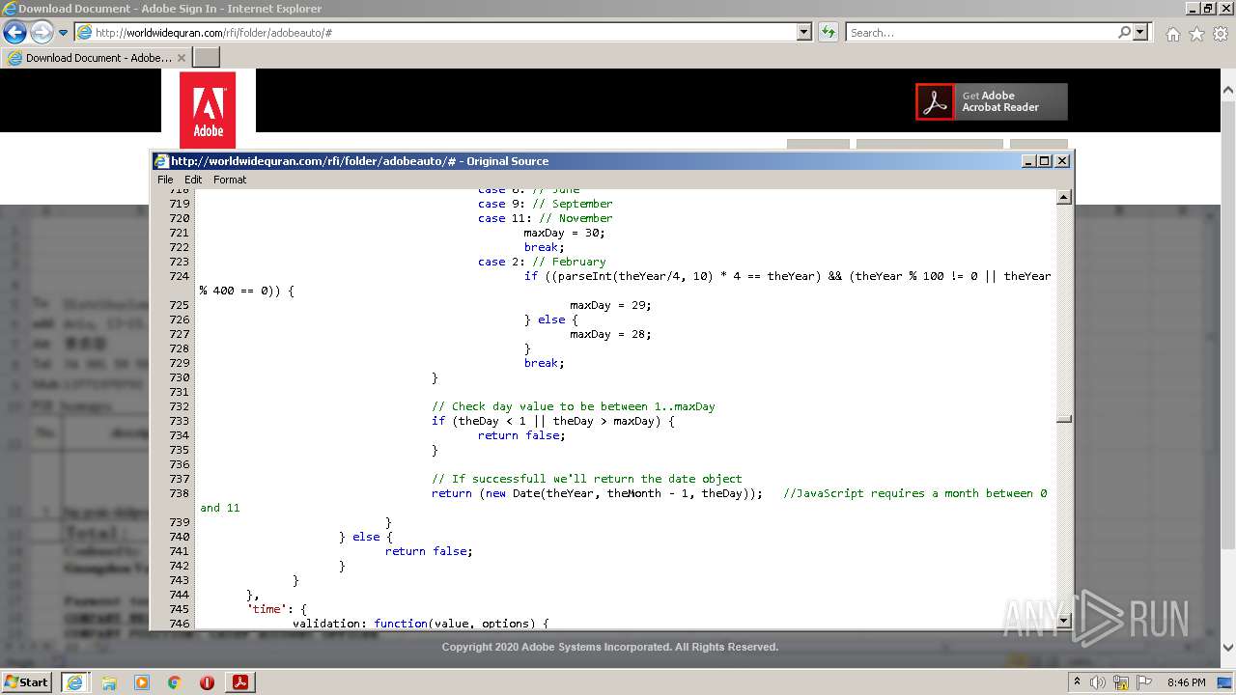Click Internet Explorer taskbar icon
Viewport: 1236px width, 695px height.
(74, 682)
